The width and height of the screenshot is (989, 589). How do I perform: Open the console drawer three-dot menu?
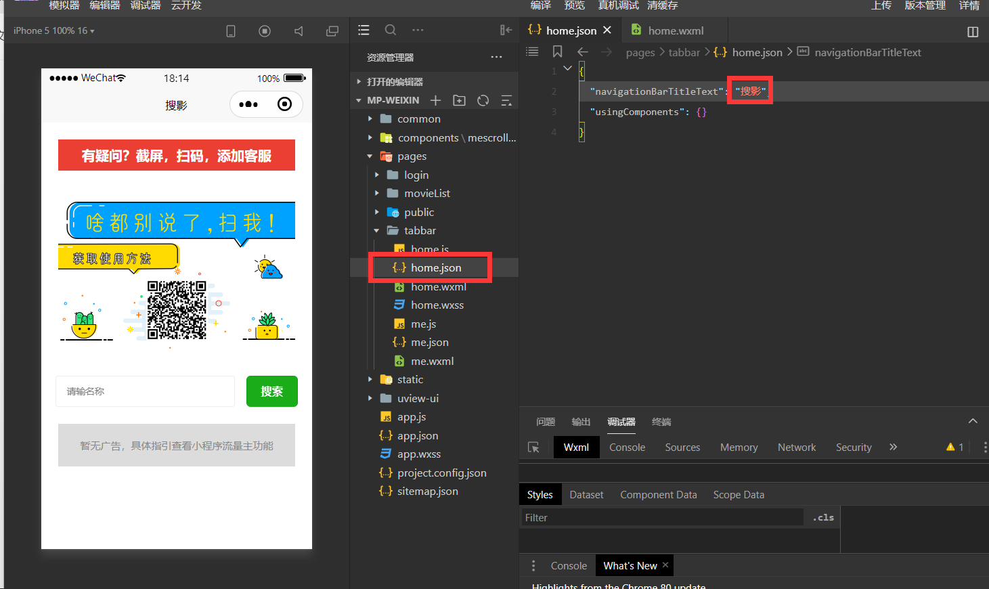tap(533, 565)
